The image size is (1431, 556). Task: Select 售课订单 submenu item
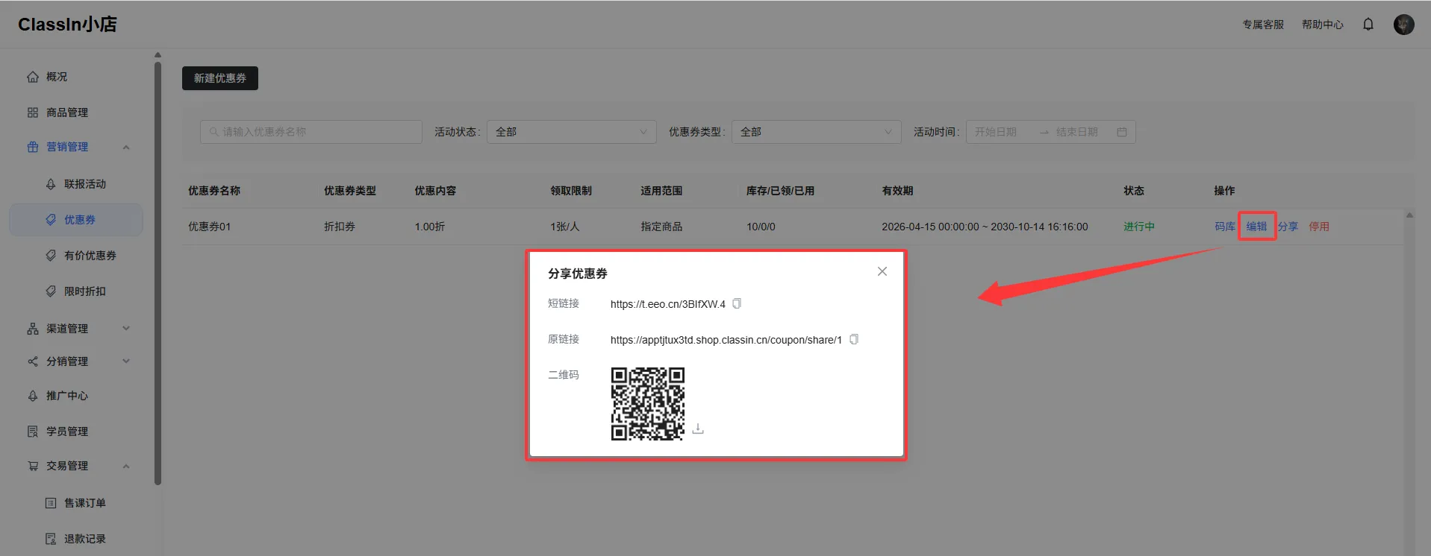click(85, 503)
